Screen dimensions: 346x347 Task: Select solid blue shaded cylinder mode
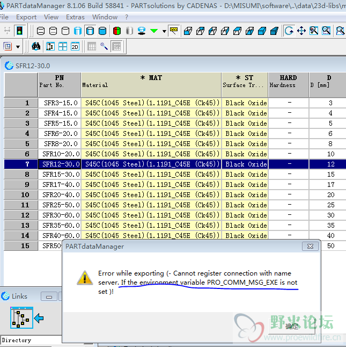click(102, 31)
